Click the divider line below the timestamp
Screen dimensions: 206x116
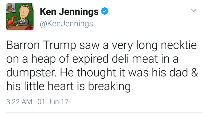point(103,112)
